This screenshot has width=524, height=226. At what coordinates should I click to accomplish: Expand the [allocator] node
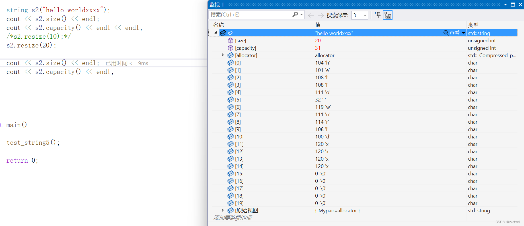click(223, 55)
